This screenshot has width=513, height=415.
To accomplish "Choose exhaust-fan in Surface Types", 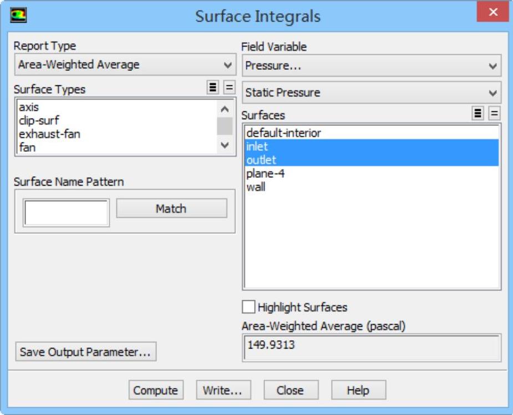I will [x=49, y=134].
